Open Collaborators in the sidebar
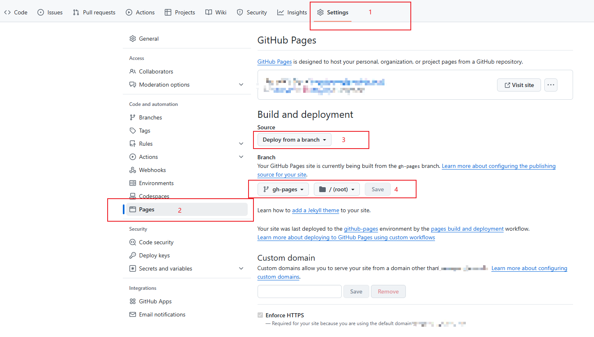The image size is (594, 337). (187, 71)
